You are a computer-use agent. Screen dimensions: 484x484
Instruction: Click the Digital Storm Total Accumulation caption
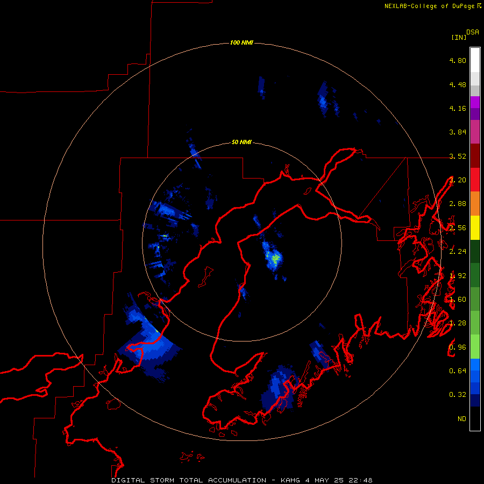[x=241, y=480]
